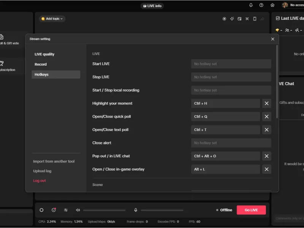Image resolution: width=304 pixels, height=228 pixels.
Task: Edit the Alt + L hotkey field
Action: point(225,169)
